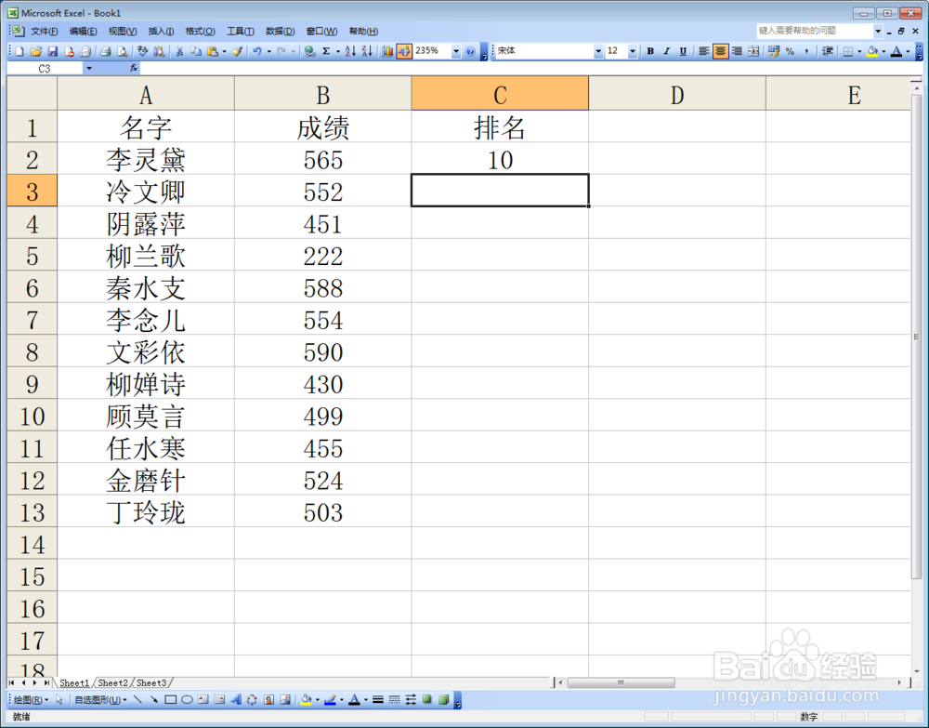929x728 pixels.
Task: Undo the last action
Action: (257, 51)
